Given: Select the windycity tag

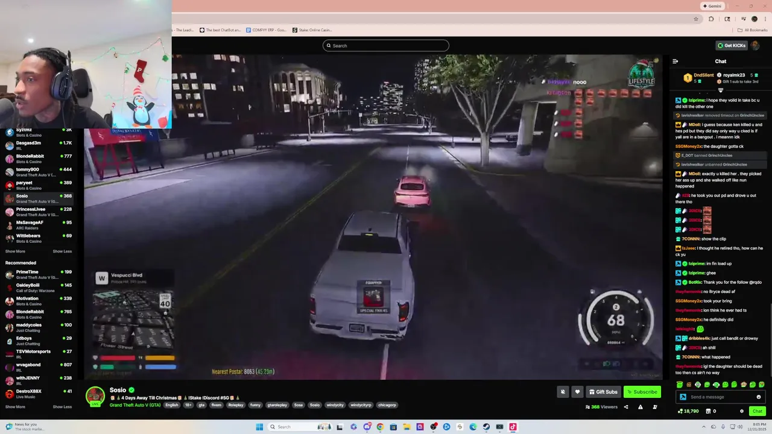Looking at the screenshot, I should pyautogui.click(x=335, y=405).
